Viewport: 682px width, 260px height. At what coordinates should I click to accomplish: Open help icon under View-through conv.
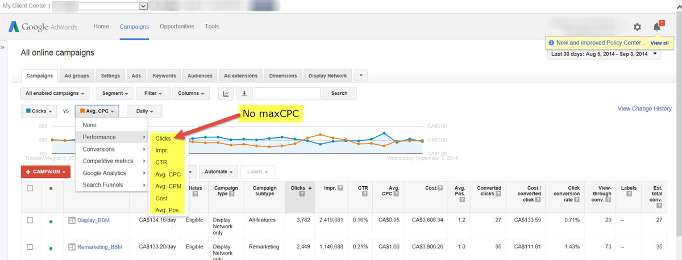[x=609, y=200]
